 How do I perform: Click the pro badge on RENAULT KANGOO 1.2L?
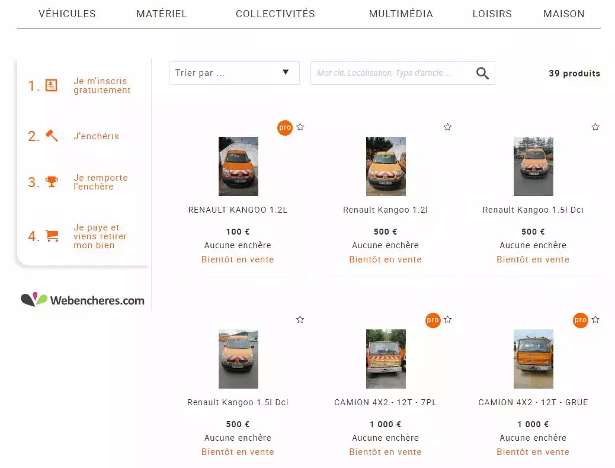click(x=285, y=127)
